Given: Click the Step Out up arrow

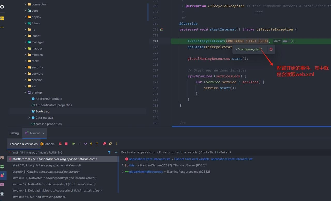Looking at the screenshot, I should (97, 144).
